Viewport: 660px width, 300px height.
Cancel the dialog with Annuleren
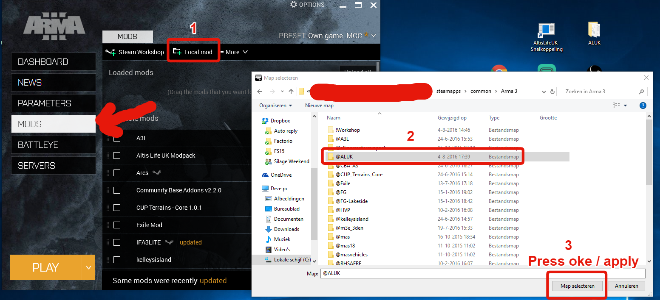(626, 286)
